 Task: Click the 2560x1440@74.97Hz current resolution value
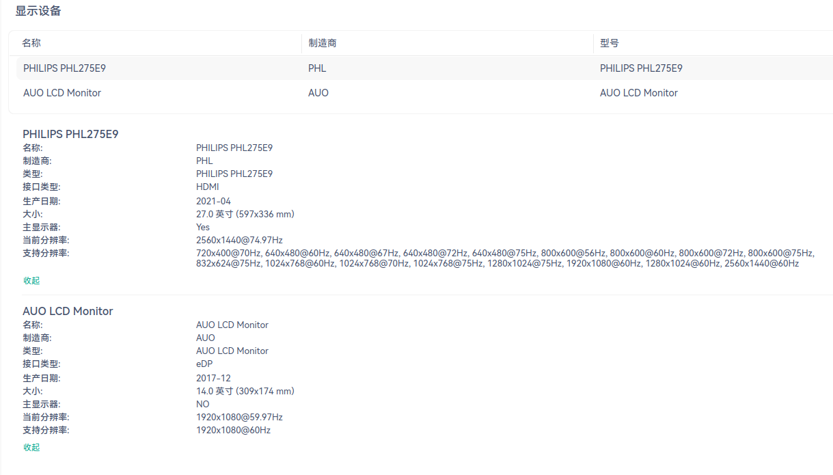coord(239,240)
